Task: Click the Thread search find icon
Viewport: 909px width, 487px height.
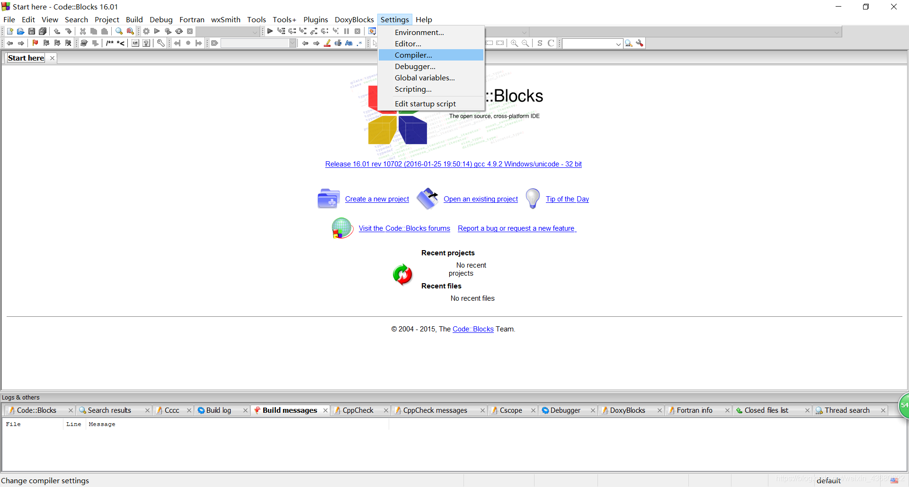Action: [x=629, y=43]
